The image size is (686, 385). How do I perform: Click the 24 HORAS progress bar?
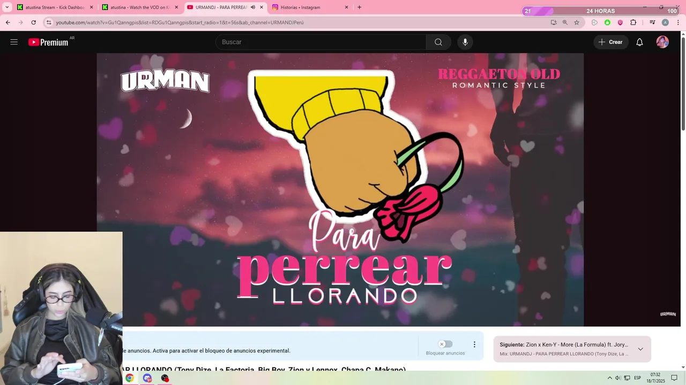pyautogui.click(x=601, y=11)
